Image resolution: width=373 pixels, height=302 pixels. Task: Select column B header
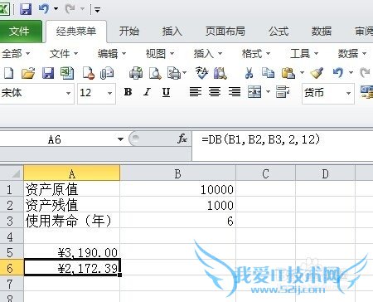click(x=177, y=173)
